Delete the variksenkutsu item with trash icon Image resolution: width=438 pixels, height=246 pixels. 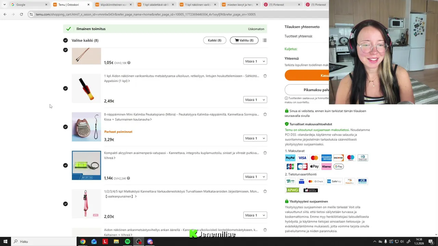click(x=265, y=76)
